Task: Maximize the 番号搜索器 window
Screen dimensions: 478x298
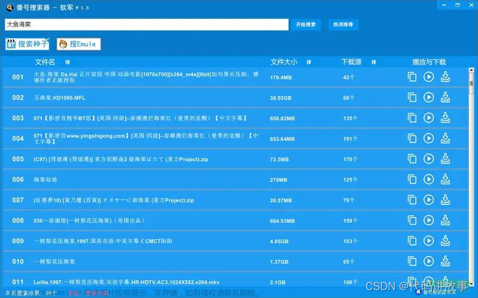Action: 458,5
